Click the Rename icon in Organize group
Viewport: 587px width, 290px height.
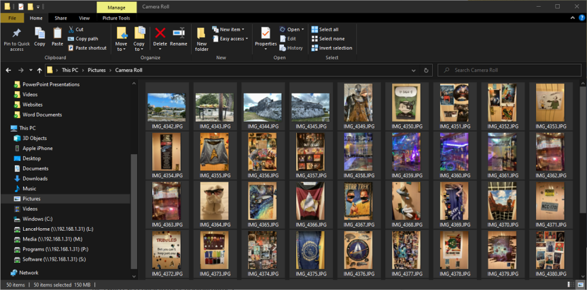(179, 33)
